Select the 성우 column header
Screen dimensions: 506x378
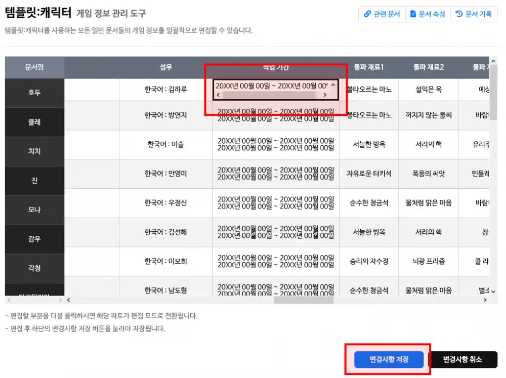(165, 67)
